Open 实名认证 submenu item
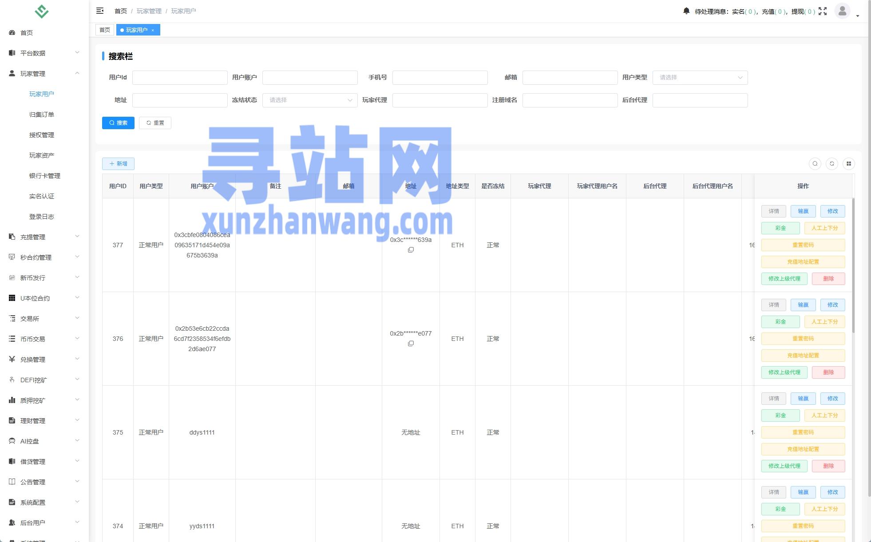 [44, 196]
